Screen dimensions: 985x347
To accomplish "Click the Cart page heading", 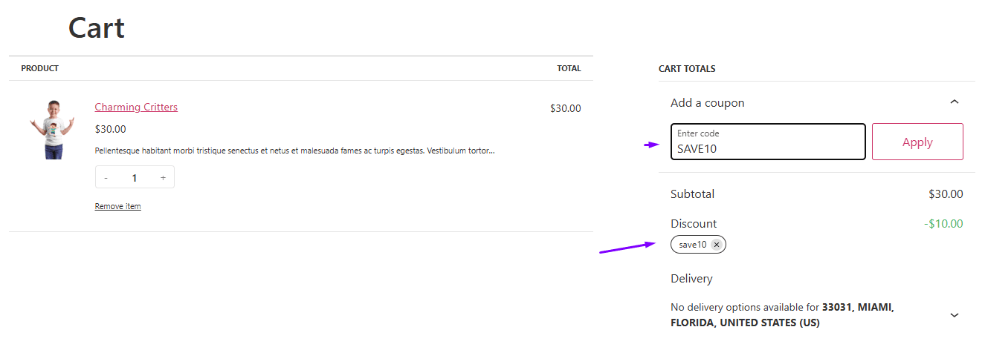I will tap(97, 28).
